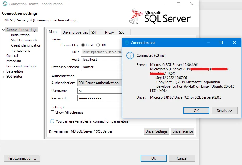
Task: Expand the SQL Editor tree node
Action: [x=3, y=77]
